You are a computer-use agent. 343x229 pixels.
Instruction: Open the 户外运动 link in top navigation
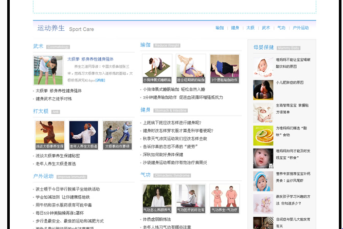[x=301, y=28]
